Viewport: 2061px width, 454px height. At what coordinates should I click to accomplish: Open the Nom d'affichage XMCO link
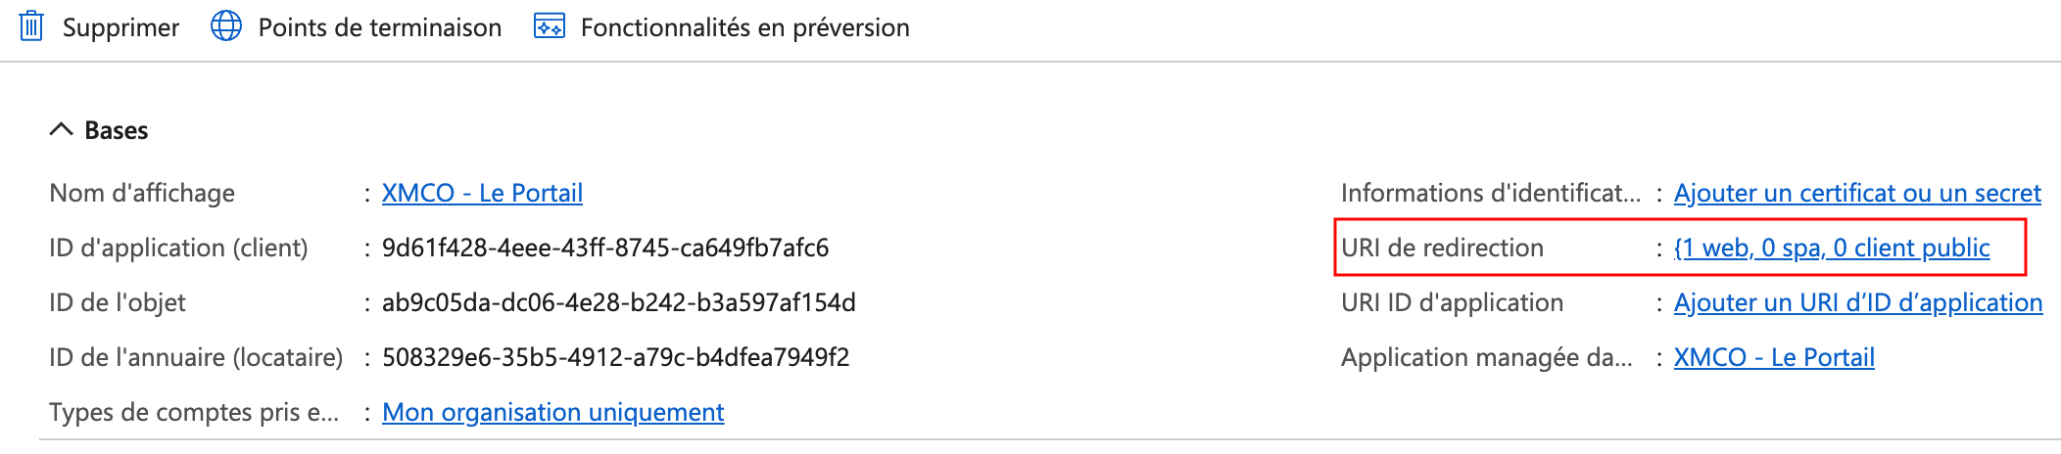point(482,193)
